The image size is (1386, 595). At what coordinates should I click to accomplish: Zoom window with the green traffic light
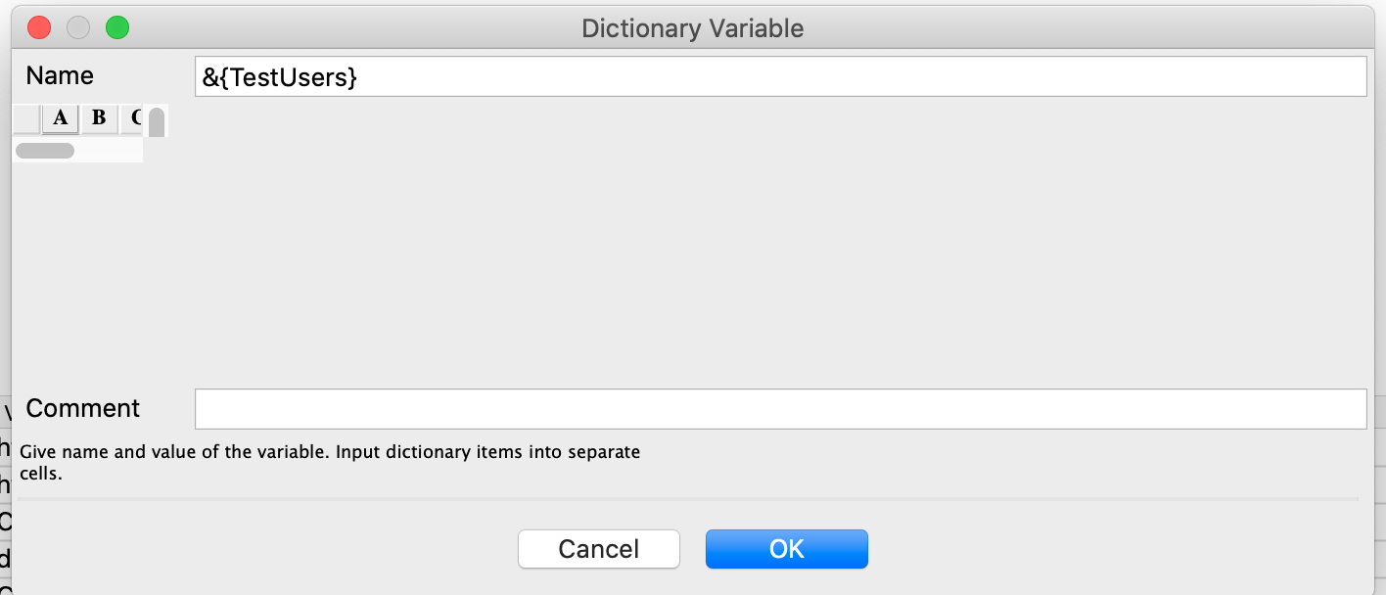pyautogui.click(x=116, y=27)
